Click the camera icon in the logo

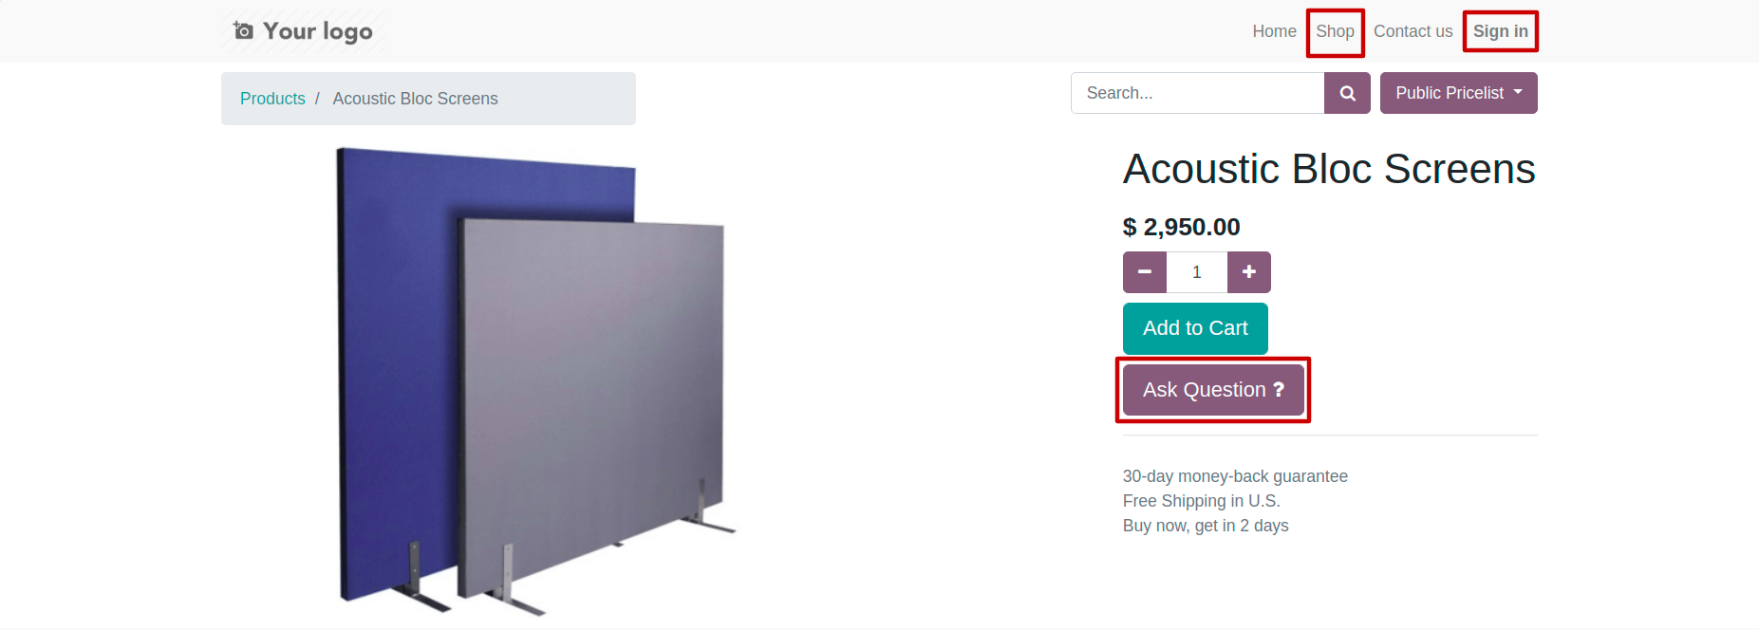click(243, 30)
